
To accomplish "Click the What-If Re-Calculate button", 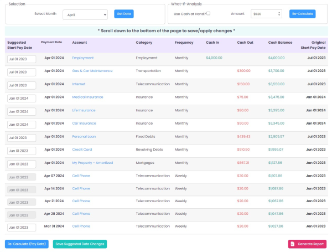I will (302, 14).
